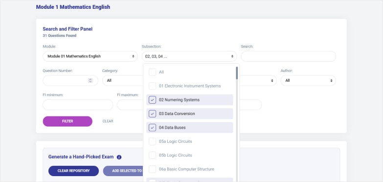The image size is (383, 182).
Task: Click the '31 Questions Found' text
Action: point(60,36)
